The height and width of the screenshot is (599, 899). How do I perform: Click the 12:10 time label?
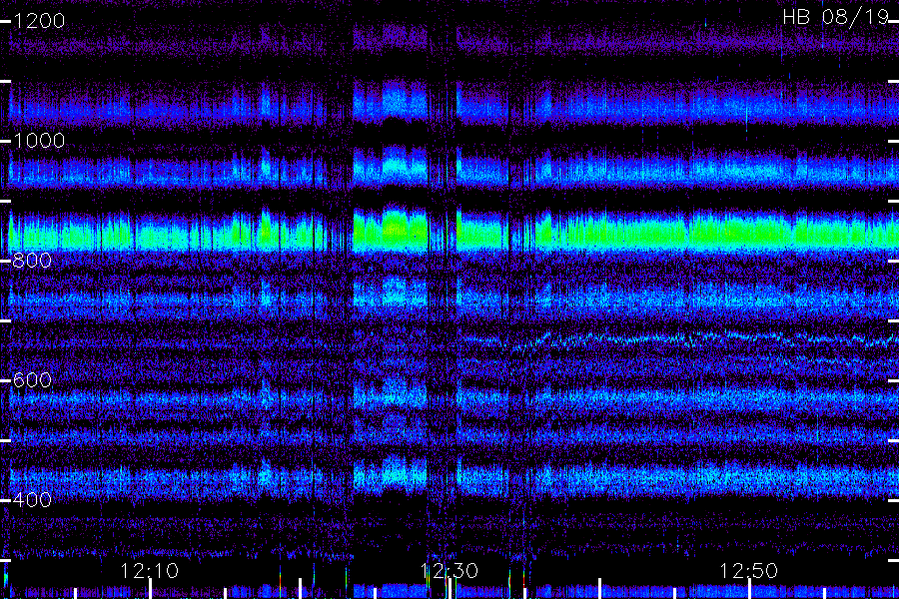(149, 571)
